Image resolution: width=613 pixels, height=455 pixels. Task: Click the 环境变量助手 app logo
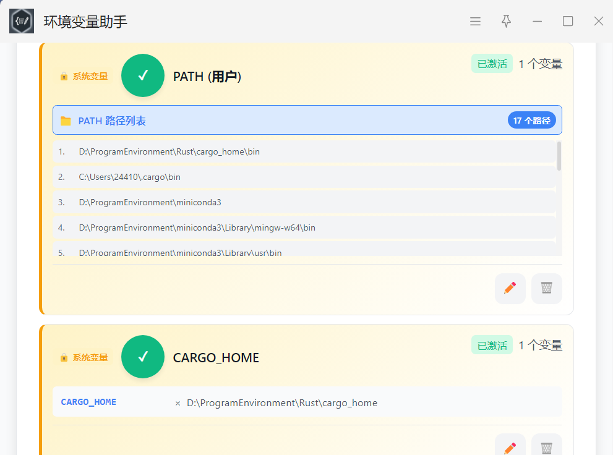pyautogui.click(x=22, y=21)
